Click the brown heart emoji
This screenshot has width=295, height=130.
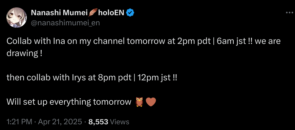(x=151, y=102)
